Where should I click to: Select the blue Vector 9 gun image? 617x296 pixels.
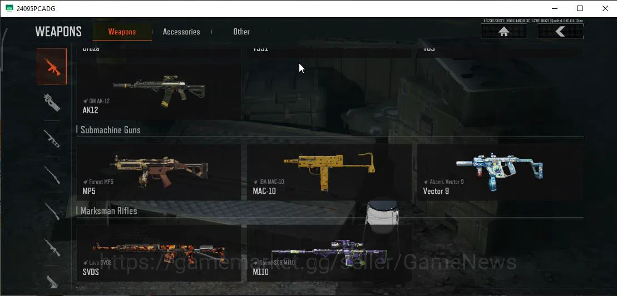[x=500, y=171]
